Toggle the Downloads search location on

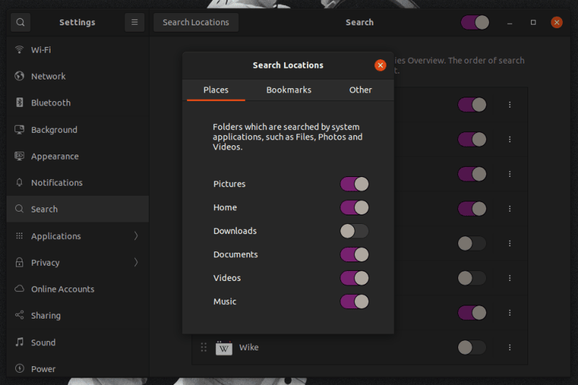(354, 231)
